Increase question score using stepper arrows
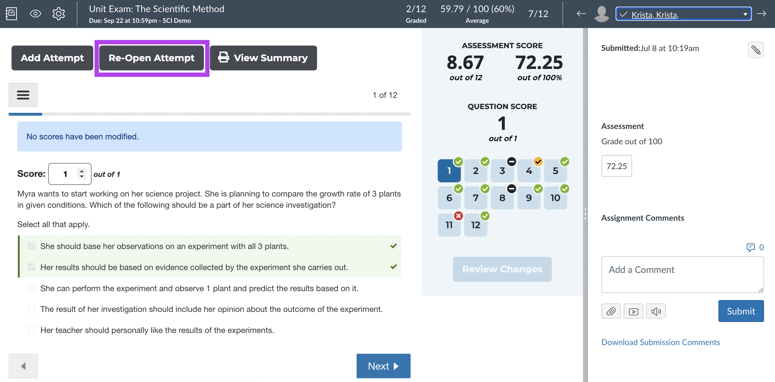 [81, 171]
